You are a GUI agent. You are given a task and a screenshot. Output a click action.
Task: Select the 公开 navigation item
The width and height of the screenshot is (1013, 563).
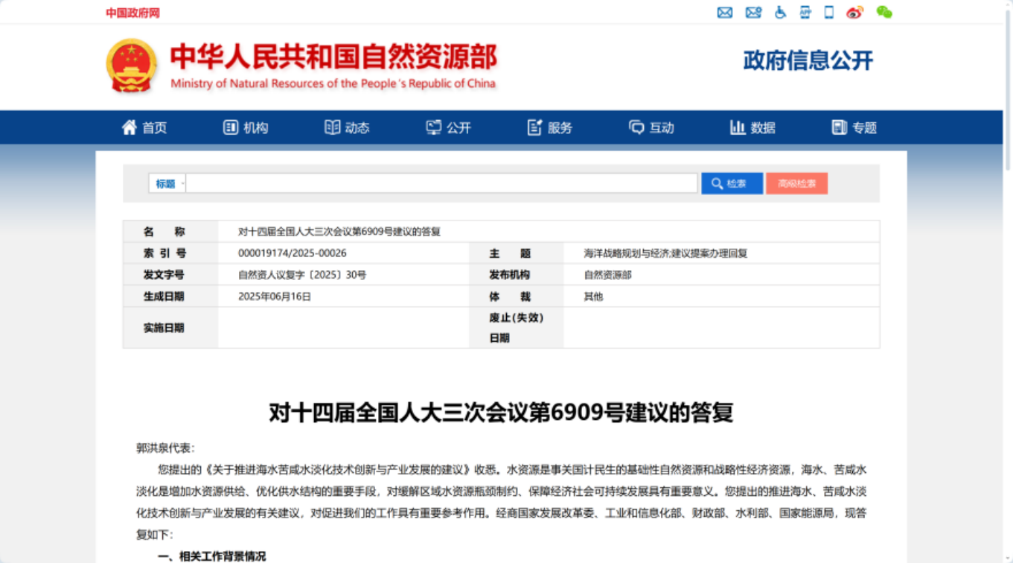pyautogui.click(x=448, y=128)
